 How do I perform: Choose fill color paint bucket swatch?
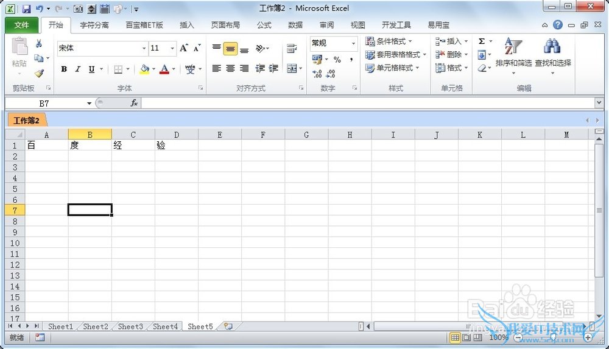coord(144,69)
